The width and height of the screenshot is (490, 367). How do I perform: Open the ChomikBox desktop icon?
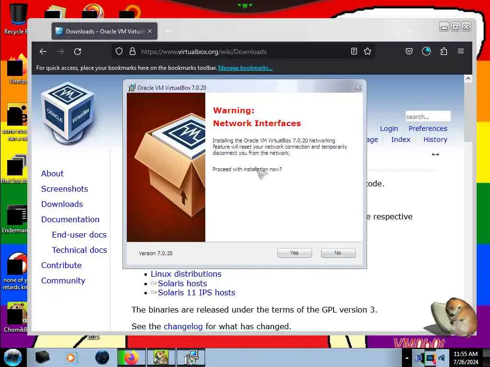pyautogui.click(x=16, y=317)
